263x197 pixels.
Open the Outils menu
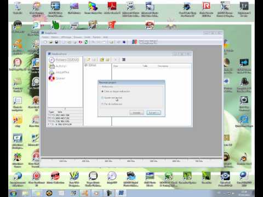click(x=87, y=37)
